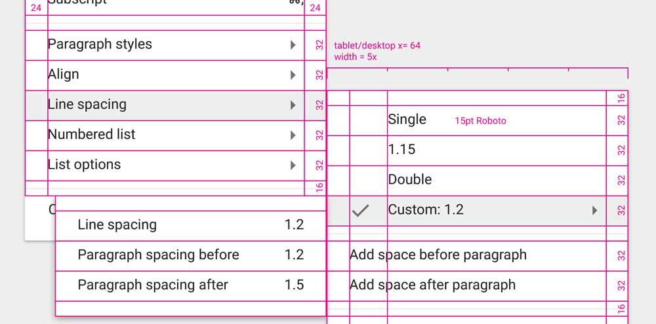This screenshot has height=324, width=656.
Task: Click the Align submenu arrow
Action: pyautogui.click(x=293, y=75)
